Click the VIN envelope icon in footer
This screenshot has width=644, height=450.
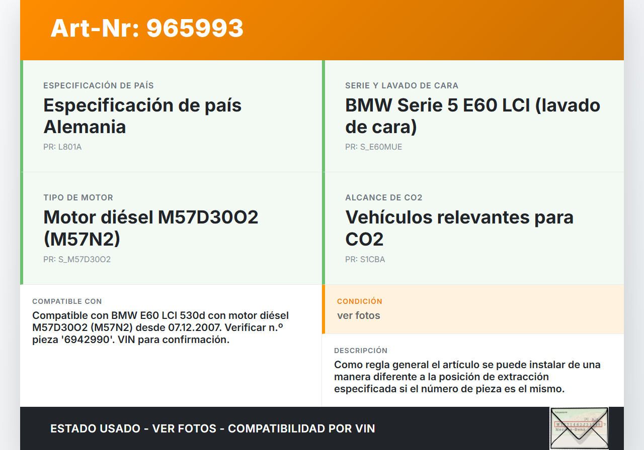pyautogui.click(x=579, y=428)
